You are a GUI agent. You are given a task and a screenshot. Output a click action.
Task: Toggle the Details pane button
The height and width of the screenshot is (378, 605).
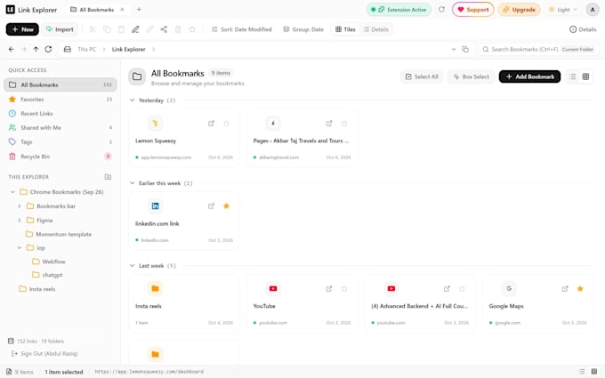point(583,29)
